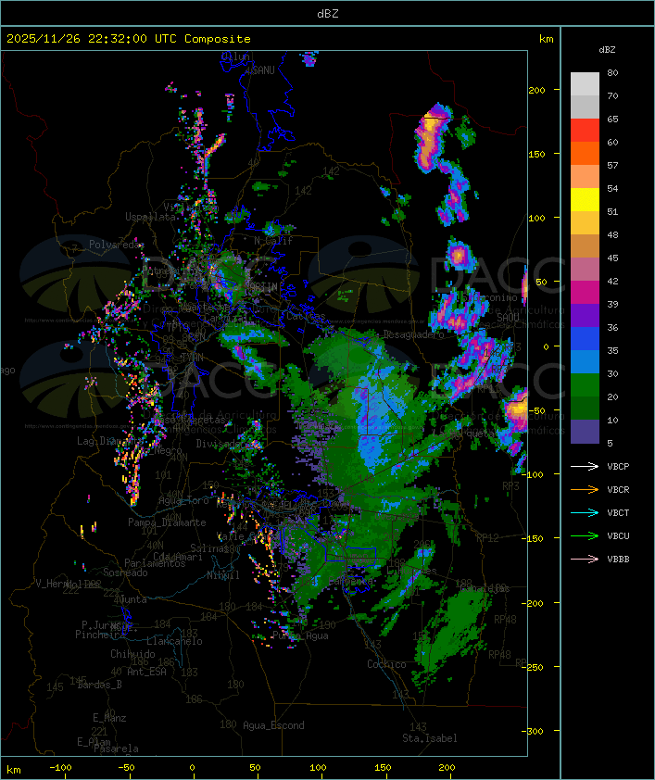Click the Nihuil place label
This screenshot has width=655, height=780.
pos(222,575)
